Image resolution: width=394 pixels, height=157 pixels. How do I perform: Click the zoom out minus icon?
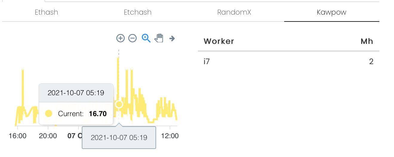(133, 38)
